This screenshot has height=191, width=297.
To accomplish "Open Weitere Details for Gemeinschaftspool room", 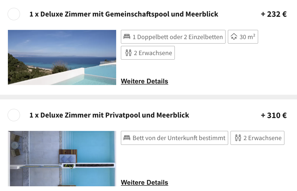I will coord(145,81).
